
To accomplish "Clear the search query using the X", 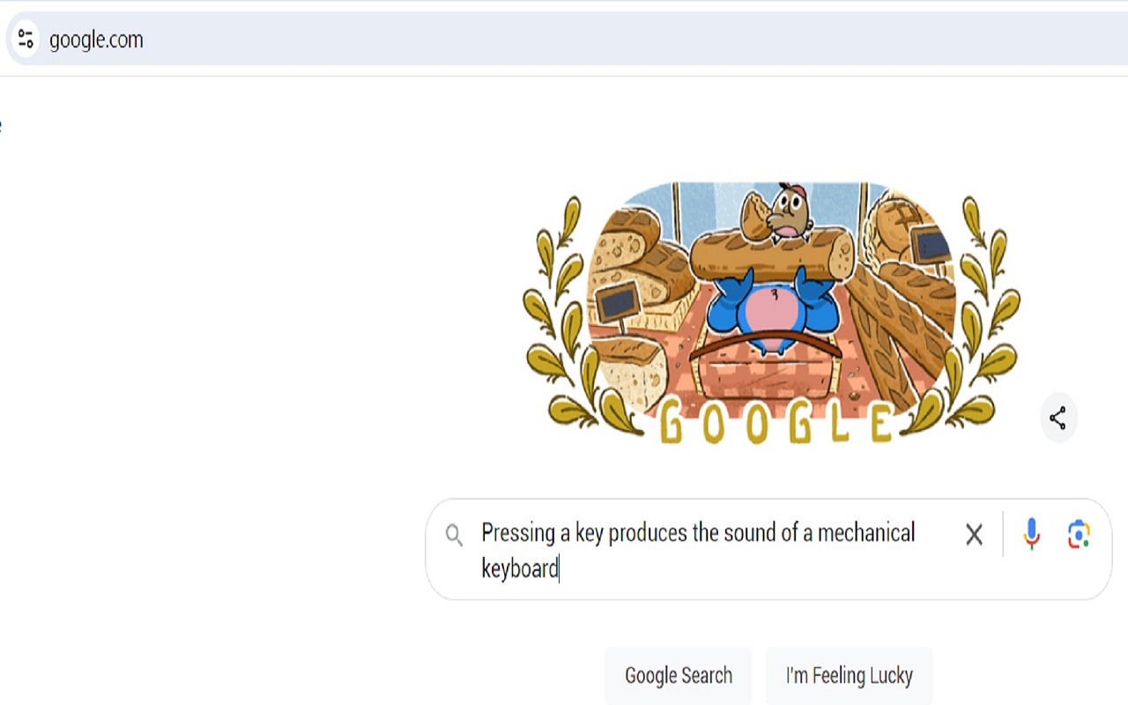I will (x=974, y=534).
